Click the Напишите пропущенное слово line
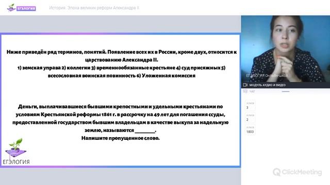 pos(120,138)
